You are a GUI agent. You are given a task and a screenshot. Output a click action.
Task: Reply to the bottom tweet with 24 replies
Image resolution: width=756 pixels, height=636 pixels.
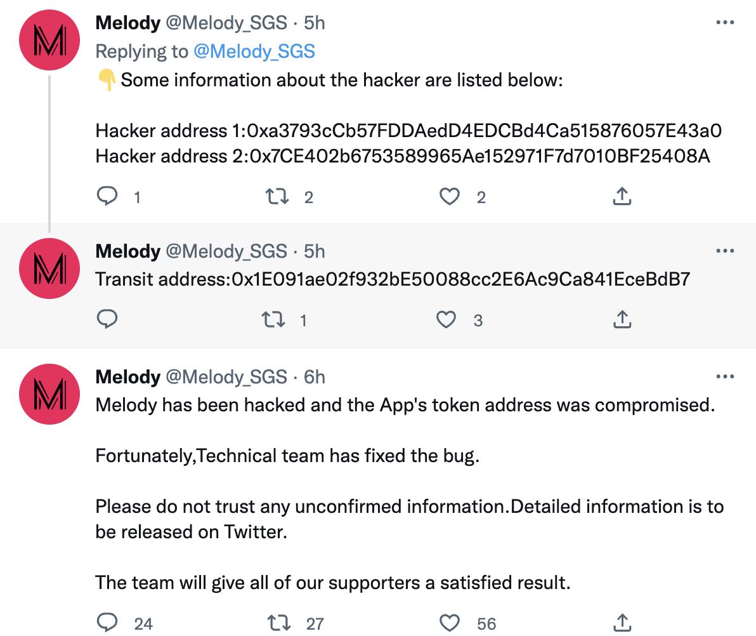(108, 623)
